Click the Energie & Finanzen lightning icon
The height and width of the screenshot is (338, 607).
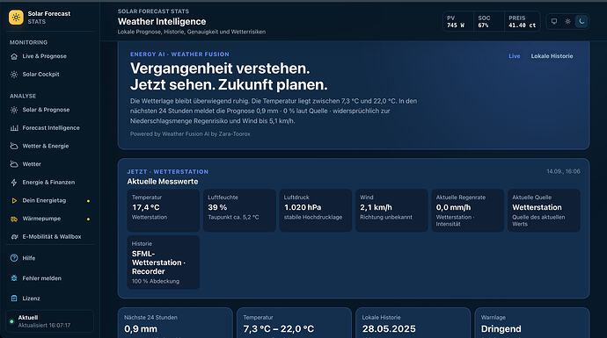tap(14, 183)
